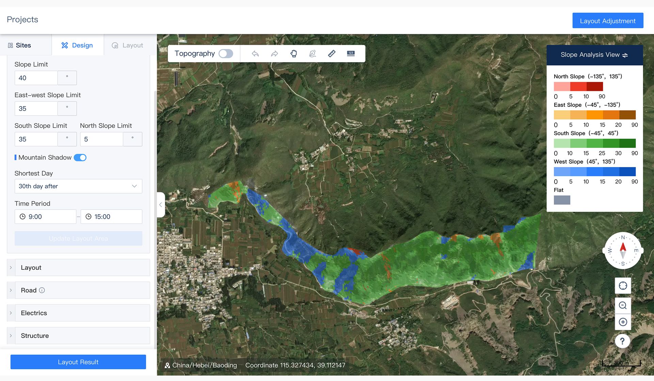
Task: Click the 123 numbering icon
Action: (x=351, y=53)
